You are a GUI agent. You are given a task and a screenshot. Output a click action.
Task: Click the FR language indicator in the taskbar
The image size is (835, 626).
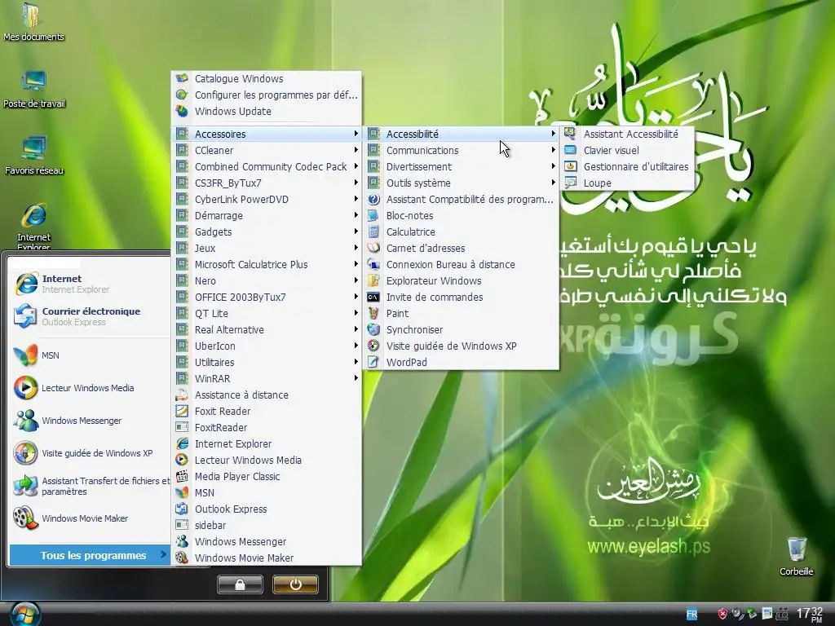coord(691,615)
